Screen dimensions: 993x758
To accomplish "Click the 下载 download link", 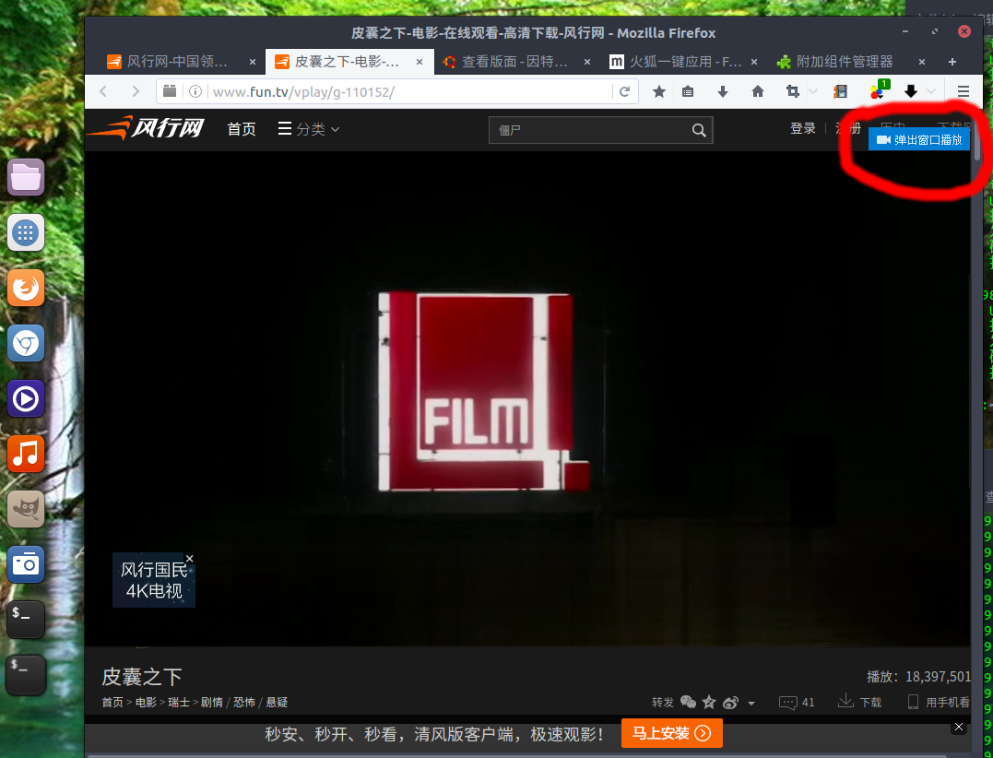I will [x=859, y=702].
